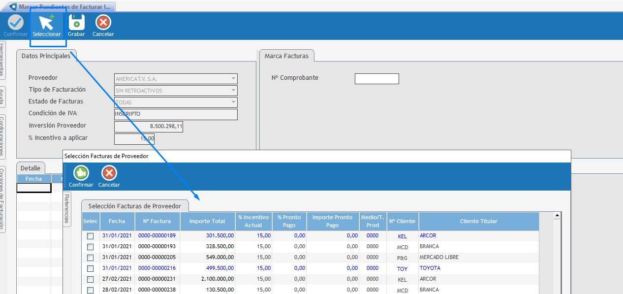
Task: Open the Proveedor dropdown
Action: click(233, 79)
